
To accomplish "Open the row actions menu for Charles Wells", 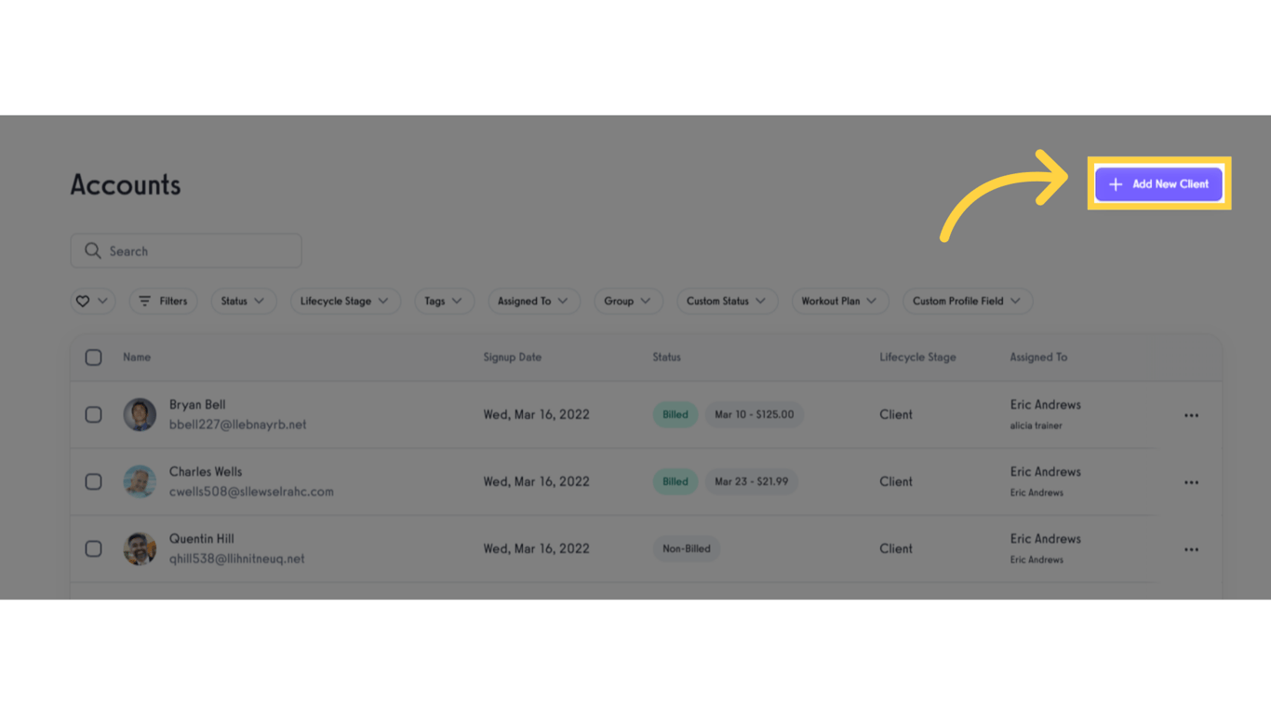I will pos(1191,482).
